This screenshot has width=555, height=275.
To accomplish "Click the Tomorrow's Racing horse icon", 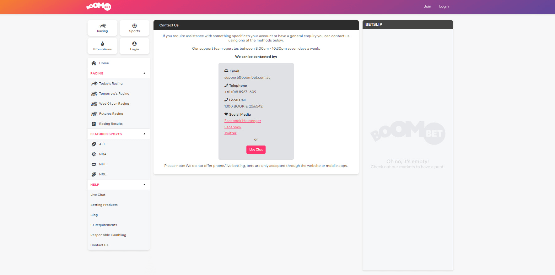I will [x=94, y=94].
